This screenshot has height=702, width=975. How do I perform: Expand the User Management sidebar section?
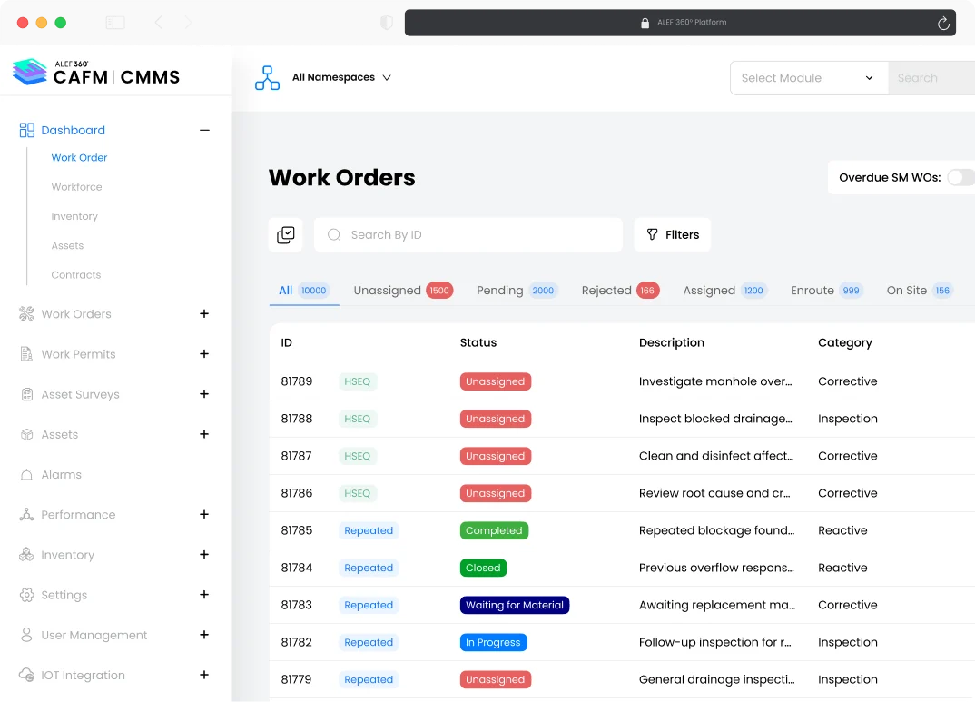pos(204,635)
